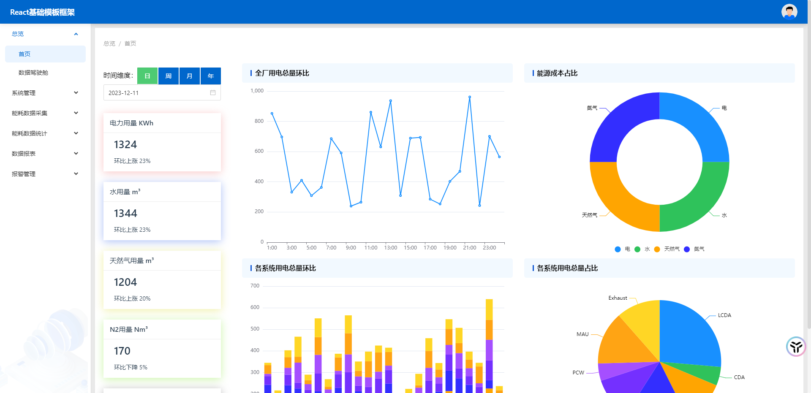
Task: Select 首页 in the sidebar
Action: (x=45, y=54)
